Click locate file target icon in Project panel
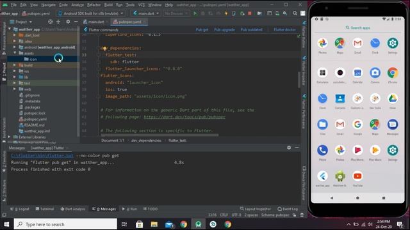The image size is (410, 230). 50,22
